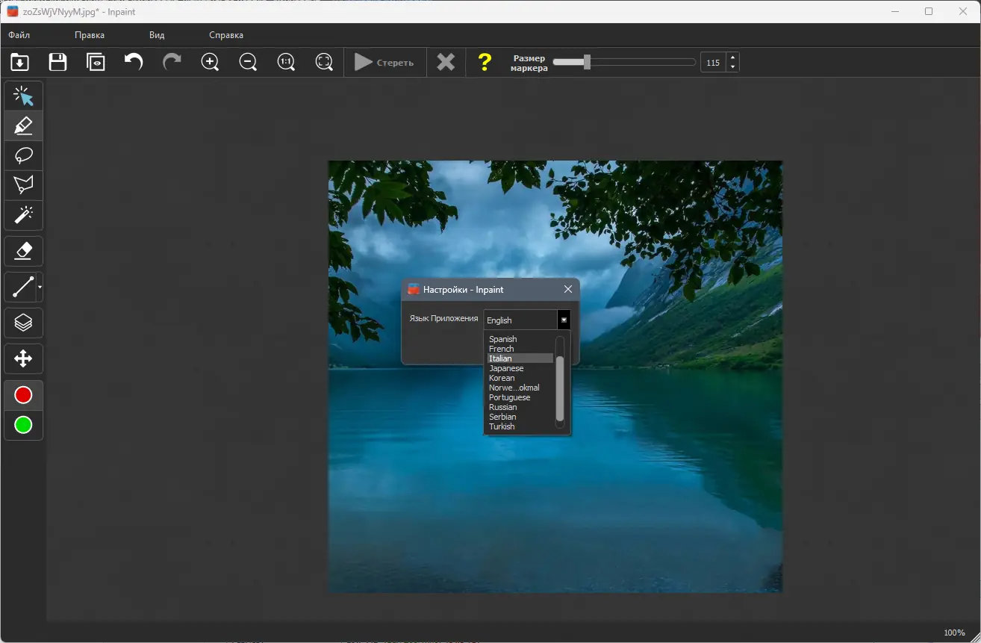This screenshot has height=643, width=981.
Task: Choose the green marker color
Action: tap(23, 425)
